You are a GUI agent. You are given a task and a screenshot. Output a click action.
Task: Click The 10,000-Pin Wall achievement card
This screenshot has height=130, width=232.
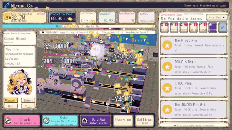194,109
